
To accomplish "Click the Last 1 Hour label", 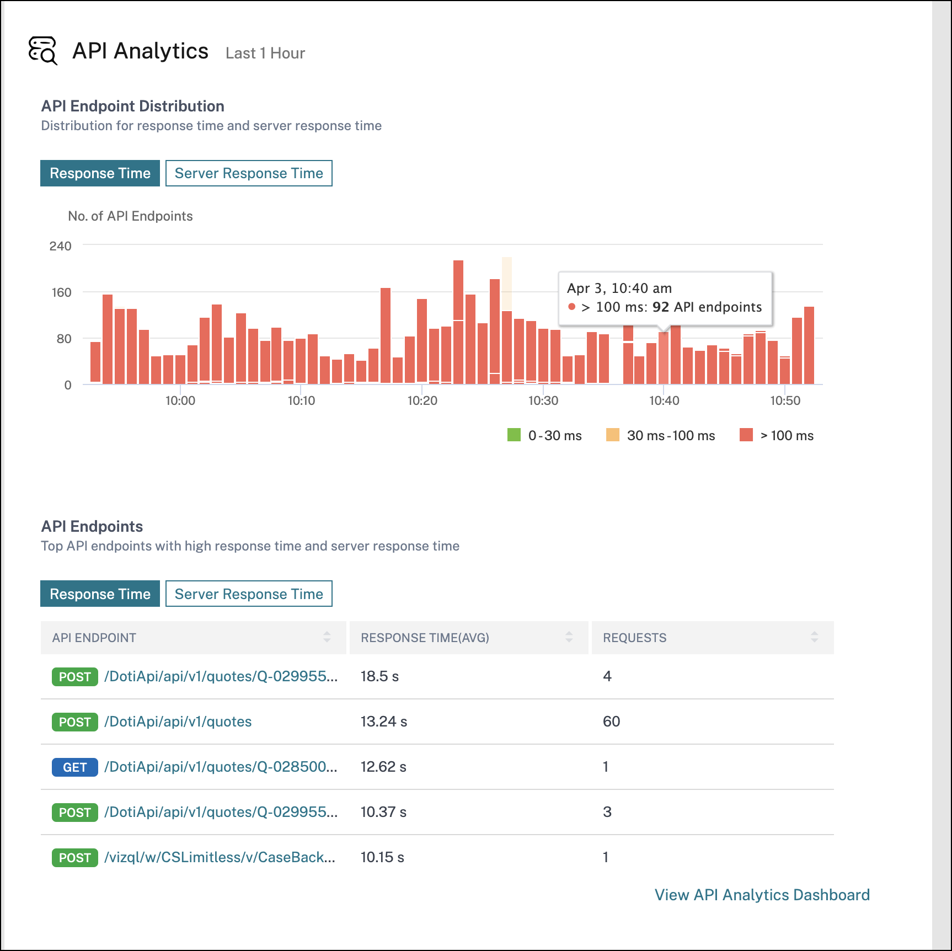I will click(265, 53).
